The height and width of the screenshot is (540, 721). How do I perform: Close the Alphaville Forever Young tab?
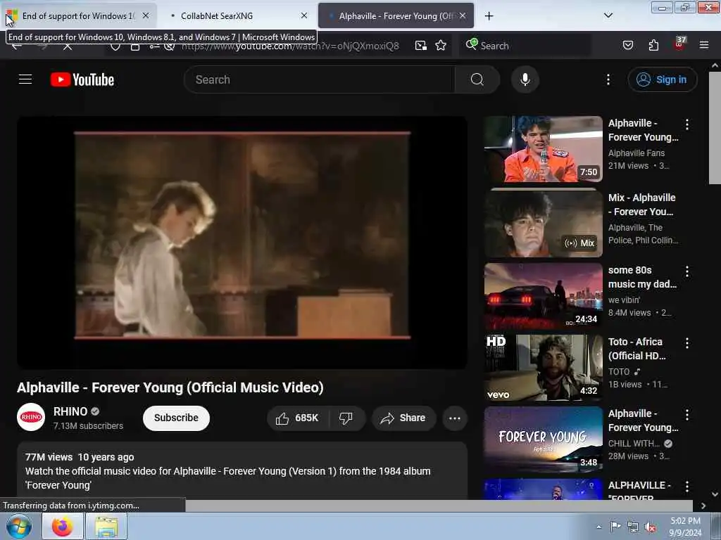pos(462,15)
